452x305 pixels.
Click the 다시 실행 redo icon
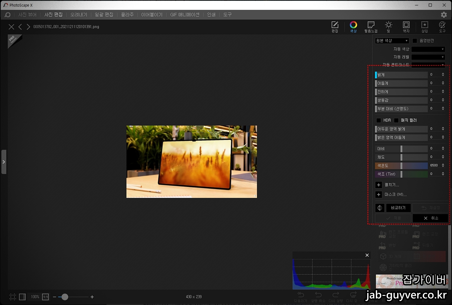pos(336,297)
